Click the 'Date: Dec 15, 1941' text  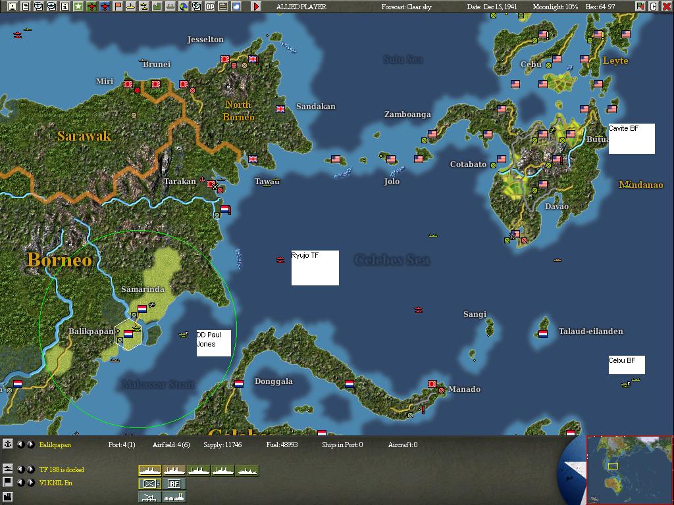coord(492,7)
